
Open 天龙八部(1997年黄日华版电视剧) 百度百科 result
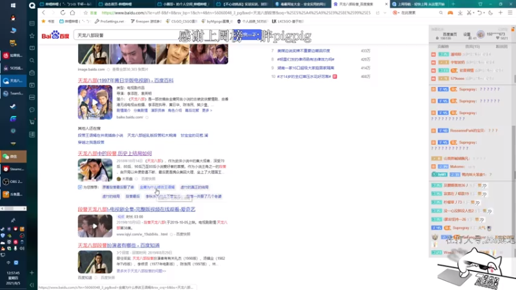point(126,81)
